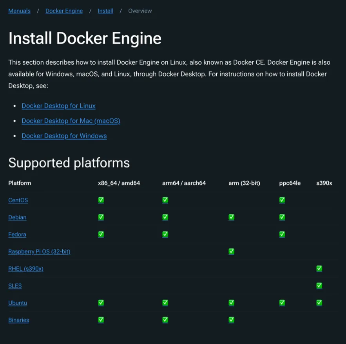Click the Ubuntu ppc64le checkmark icon

282,303
